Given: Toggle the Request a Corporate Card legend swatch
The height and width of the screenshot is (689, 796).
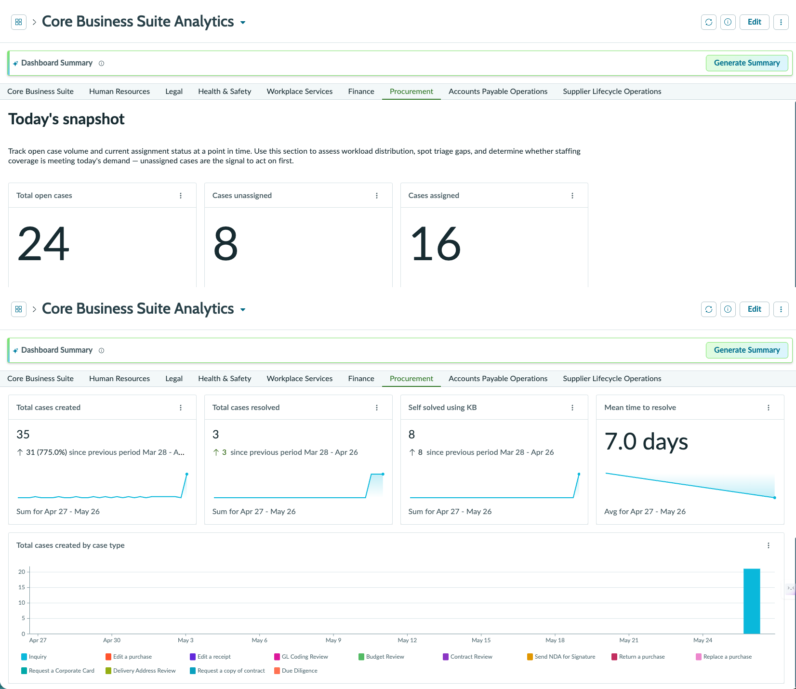Looking at the screenshot, I should (x=24, y=671).
